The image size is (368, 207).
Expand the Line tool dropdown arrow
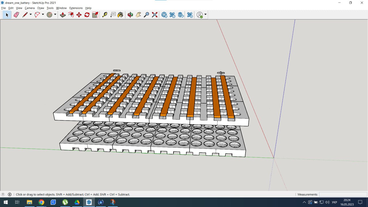[x=30, y=15]
